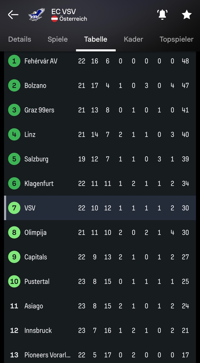
Task: Toggle the notification bell for EC VSV
Action: 162,15
